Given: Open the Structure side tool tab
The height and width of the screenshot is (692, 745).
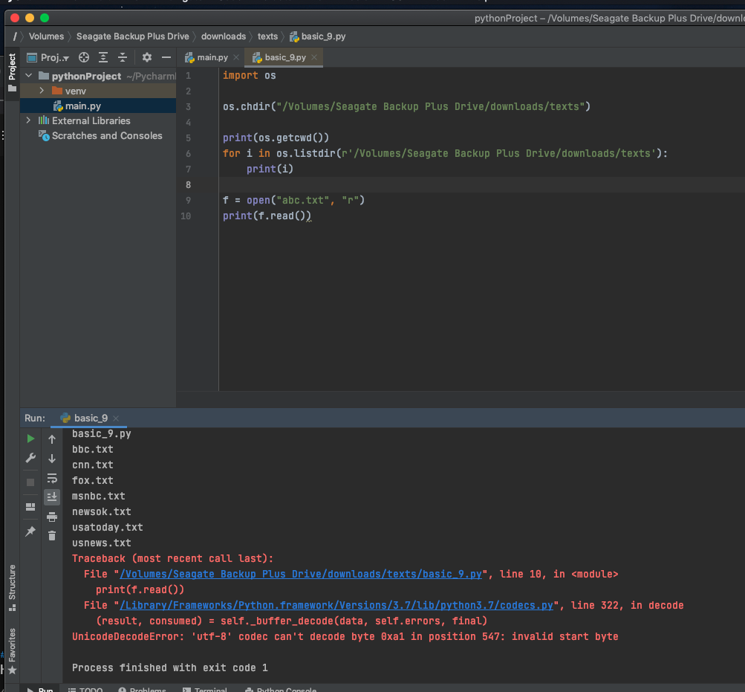Looking at the screenshot, I should click(12, 587).
